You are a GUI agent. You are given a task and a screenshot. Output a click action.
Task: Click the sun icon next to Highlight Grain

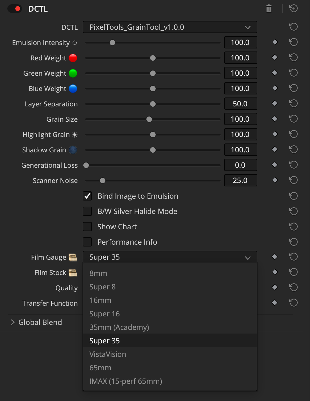(75, 134)
